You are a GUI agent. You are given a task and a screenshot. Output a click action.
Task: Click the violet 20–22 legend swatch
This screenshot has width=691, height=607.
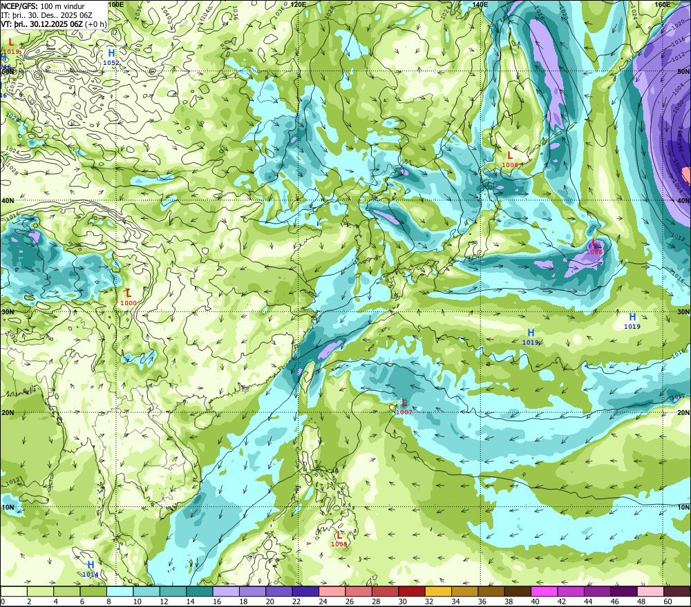tap(279, 592)
